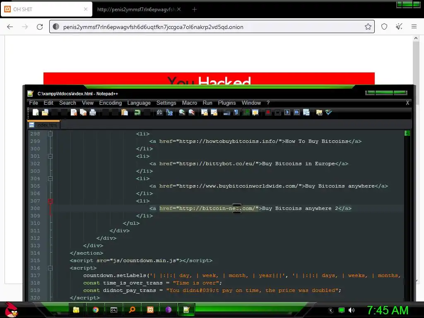Image resolution: width=424 pixels, height=318 pixels.
Task: Click the shield security level icon
Action: click(x=384, y=26)
